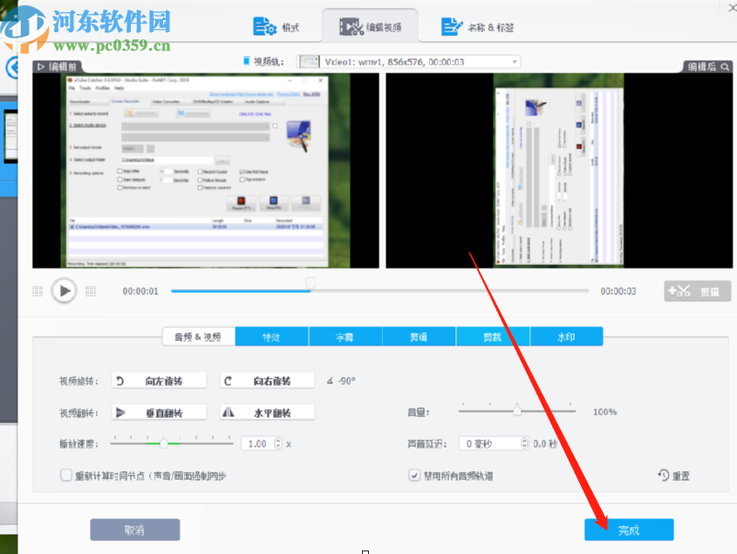Click the 100% volume value

tap(605, 412)
